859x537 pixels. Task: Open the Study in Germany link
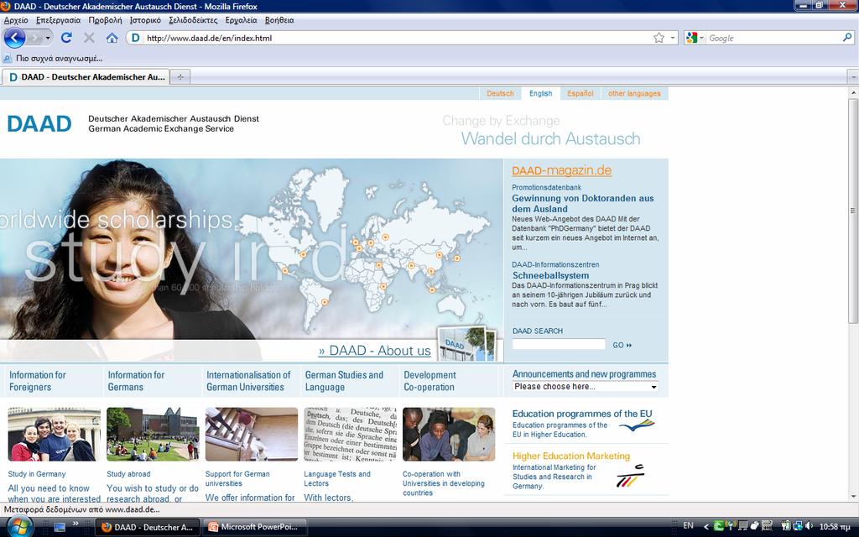(37, 474)
